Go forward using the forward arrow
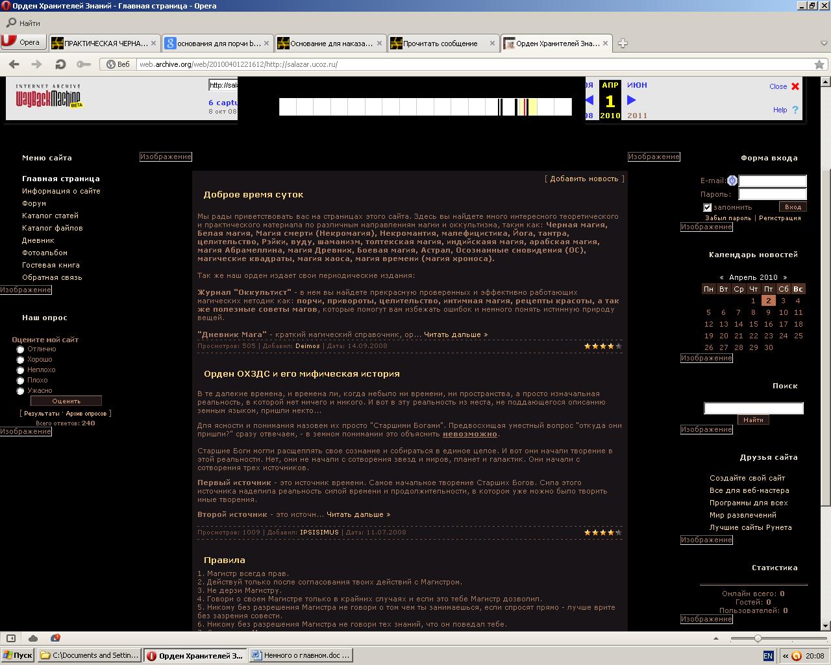The image size is (831, 665). tap(37, 64)
